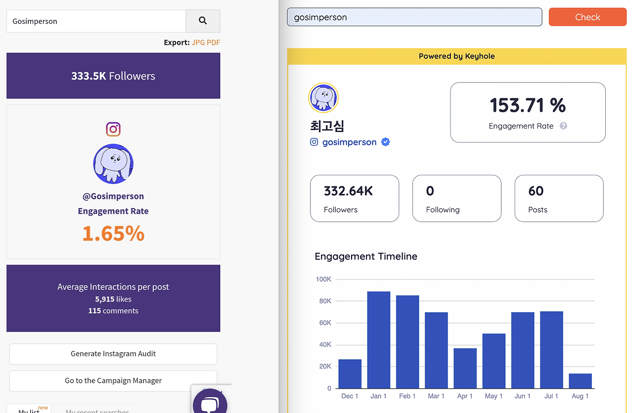Click the Engagement Rate help question mark
The width and height of the screenshot is (633, 413).
(x=563, y=126)
